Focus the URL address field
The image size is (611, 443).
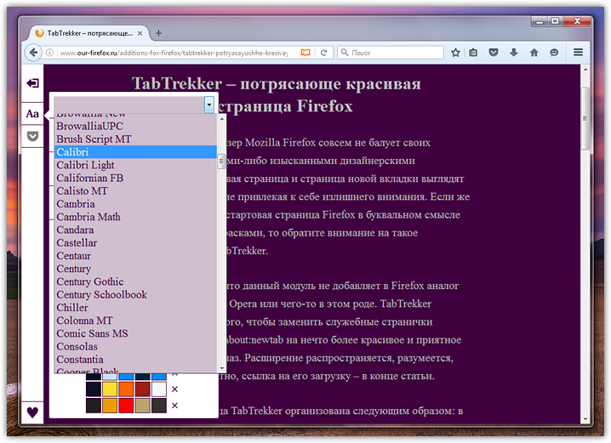coord(174,53)
